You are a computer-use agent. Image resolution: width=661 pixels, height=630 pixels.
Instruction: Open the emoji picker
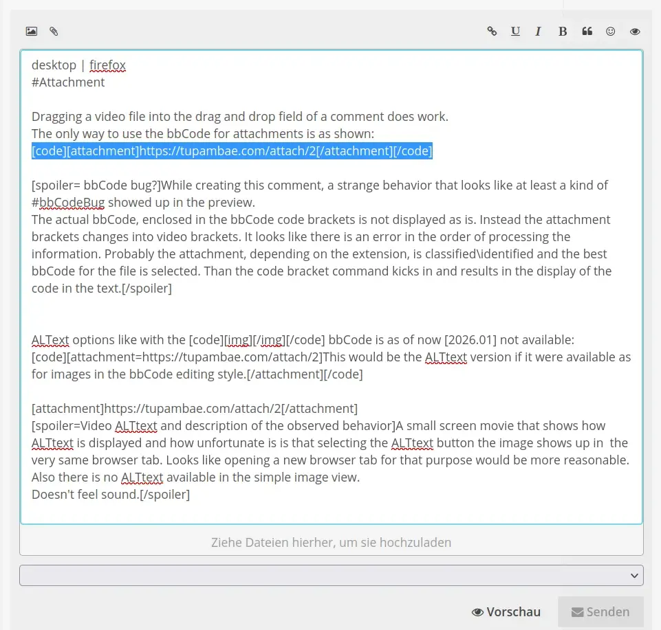coord(610,31)
